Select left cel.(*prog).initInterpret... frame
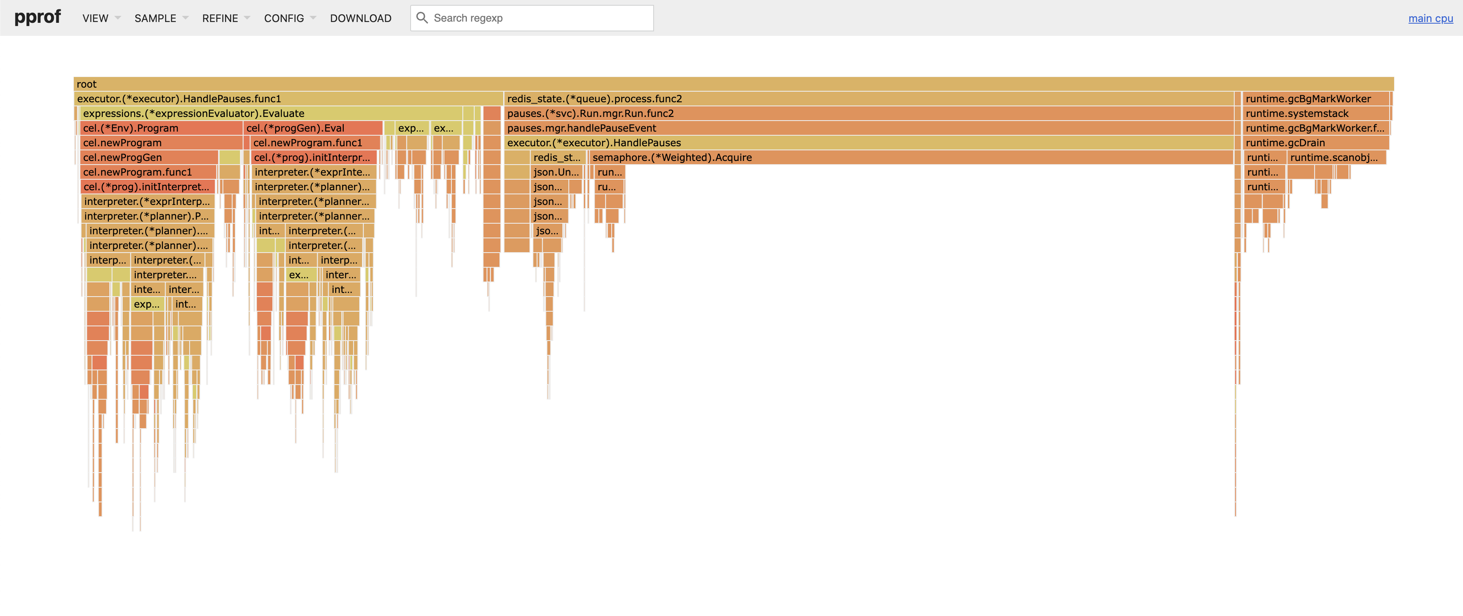This screenshot has height=616, width=1463. pyautogui.click(x=148, y=187)
